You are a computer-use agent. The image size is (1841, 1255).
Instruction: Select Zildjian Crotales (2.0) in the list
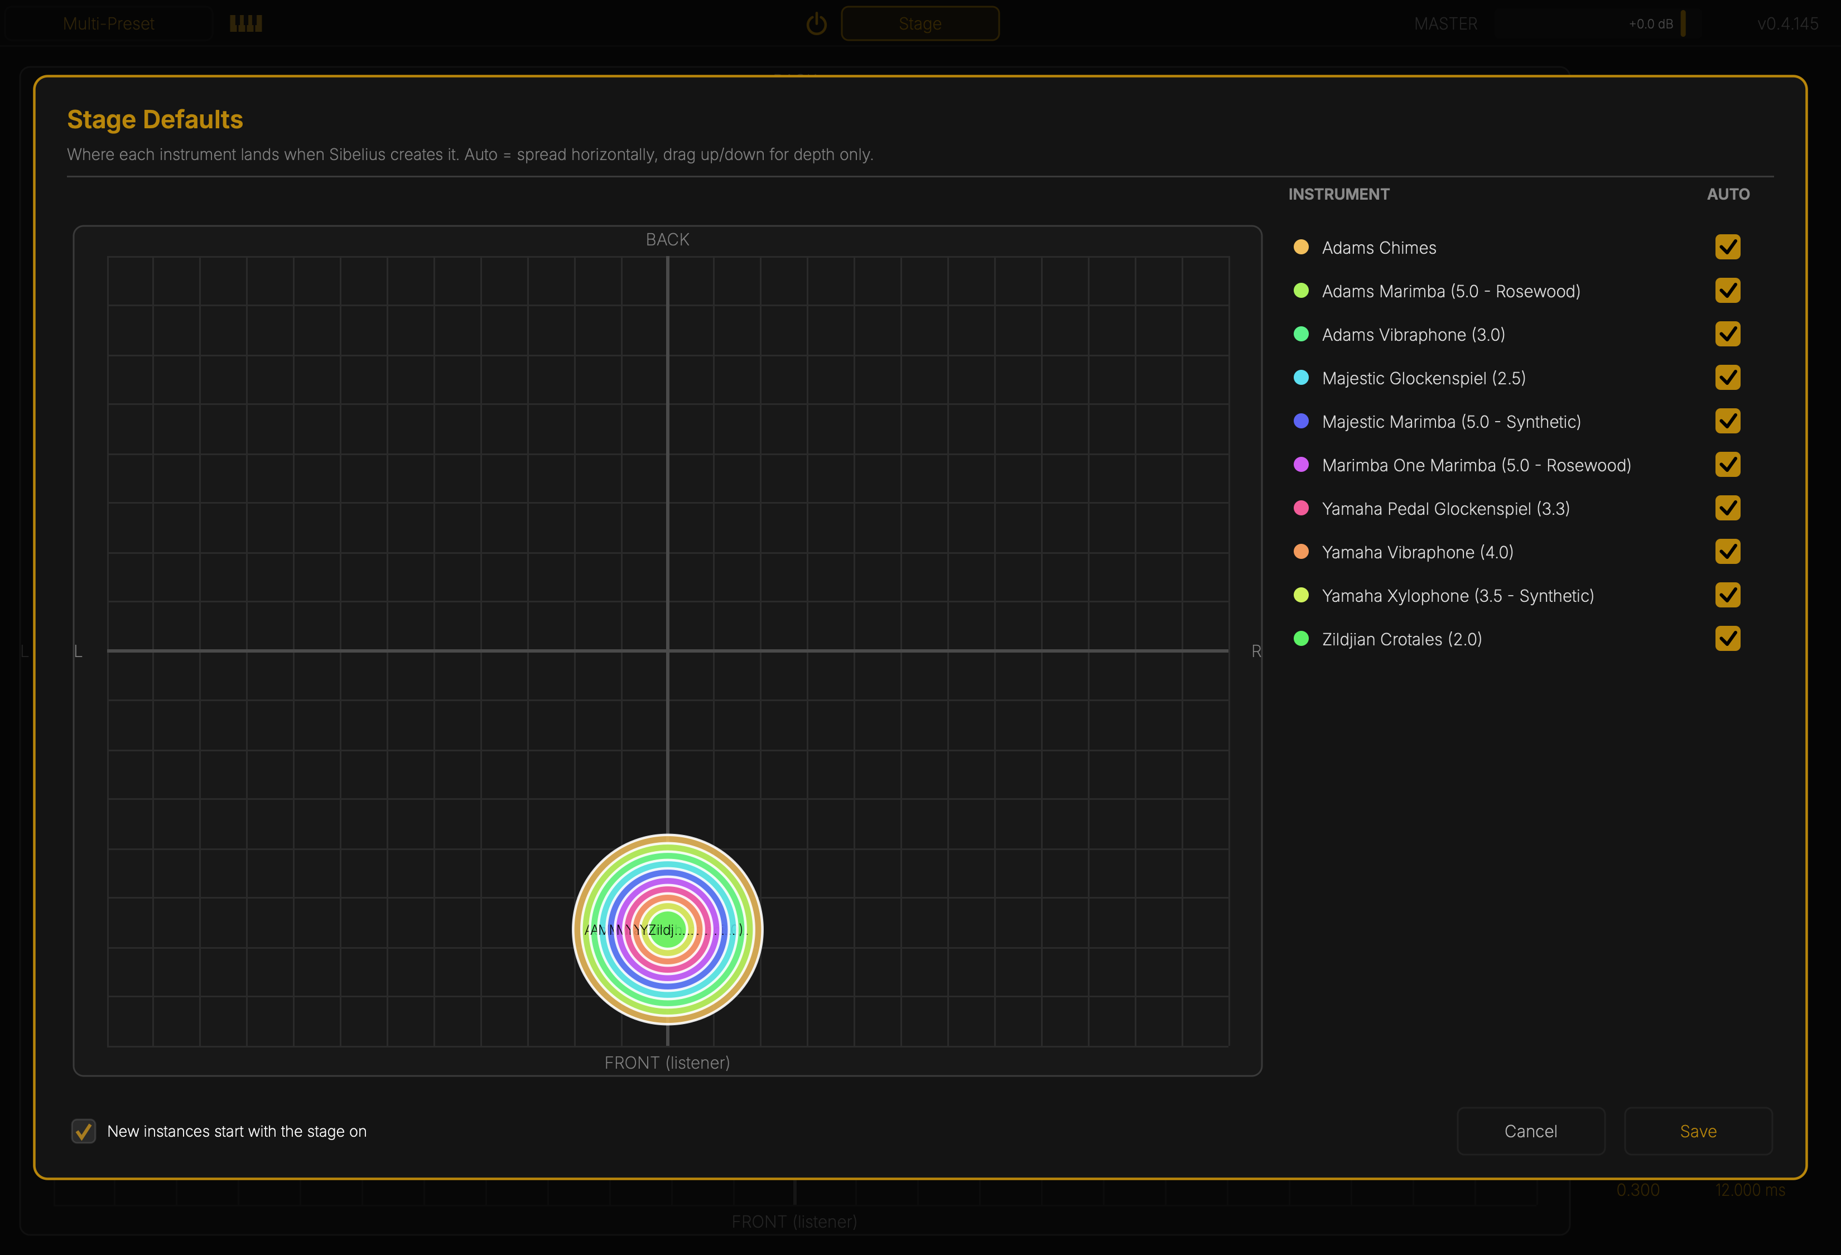pos(1401,640)
